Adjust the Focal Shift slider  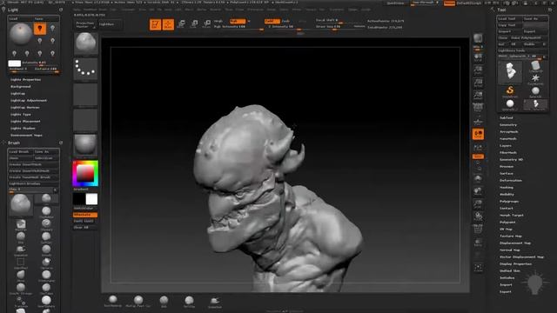point(339,21)
